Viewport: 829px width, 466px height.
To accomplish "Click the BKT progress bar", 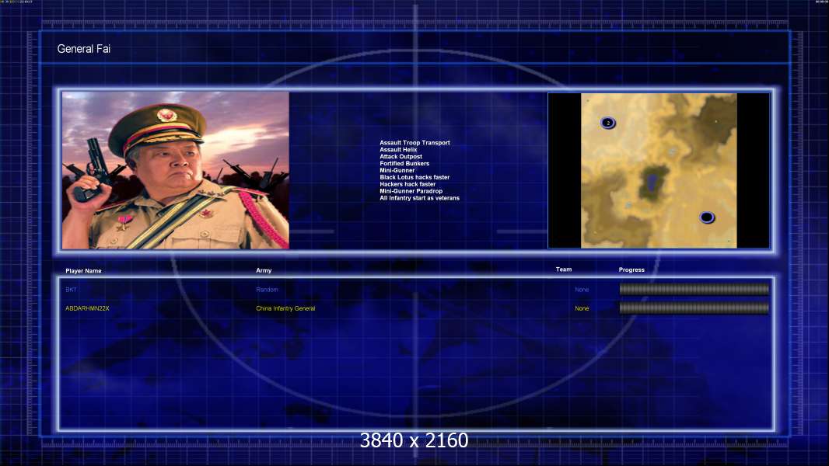I will pyautogui.click(x=694, y=289).
